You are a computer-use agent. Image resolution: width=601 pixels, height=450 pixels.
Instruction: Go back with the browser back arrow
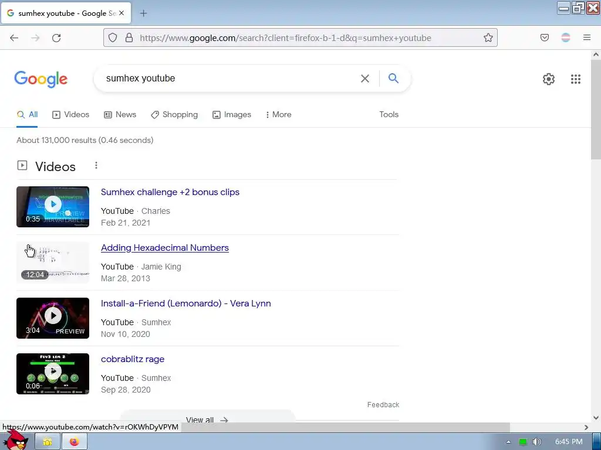click(14, 38)
